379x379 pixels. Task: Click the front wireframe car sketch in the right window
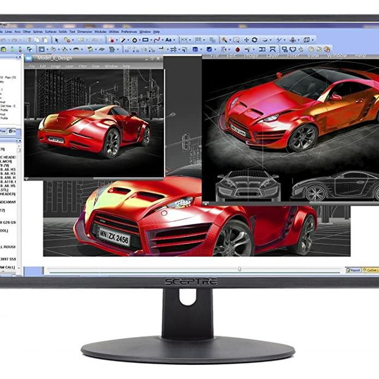248,185
